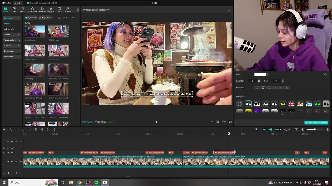Open the Menü dropdown in title bar
This screenshot has width=332, height=186.
18,3
